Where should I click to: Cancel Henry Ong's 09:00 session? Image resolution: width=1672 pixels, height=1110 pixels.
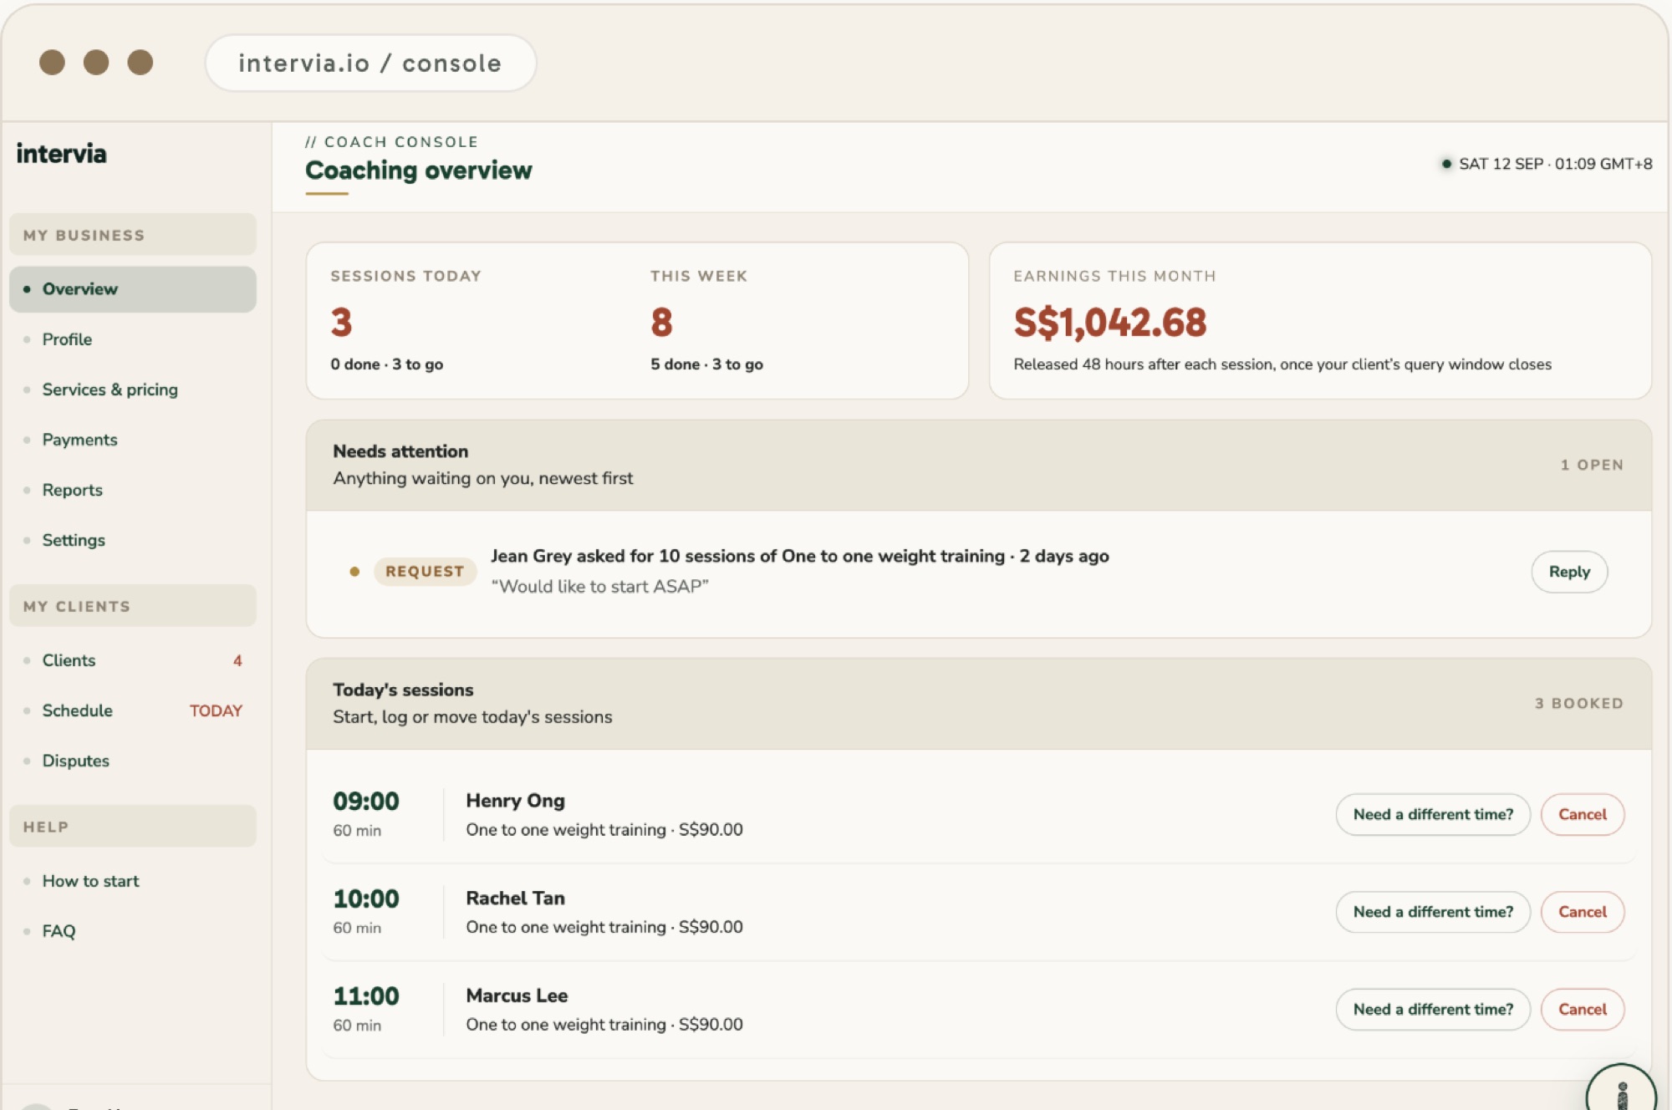click(x=1583, y=814)
